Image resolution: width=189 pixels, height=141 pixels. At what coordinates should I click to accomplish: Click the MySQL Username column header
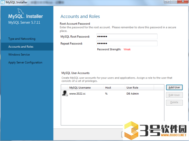[x=86, y=88]
